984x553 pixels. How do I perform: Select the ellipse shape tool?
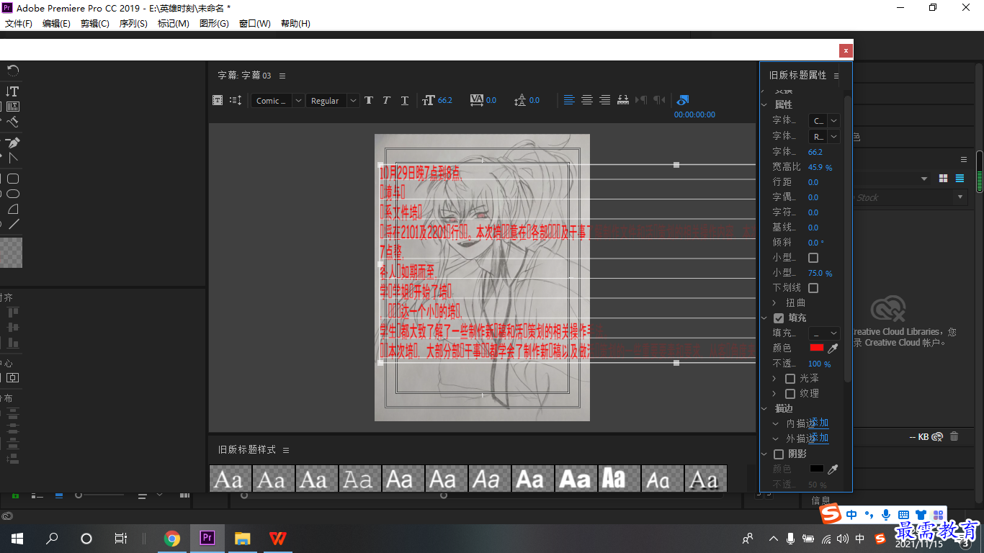tap(12, 194)
